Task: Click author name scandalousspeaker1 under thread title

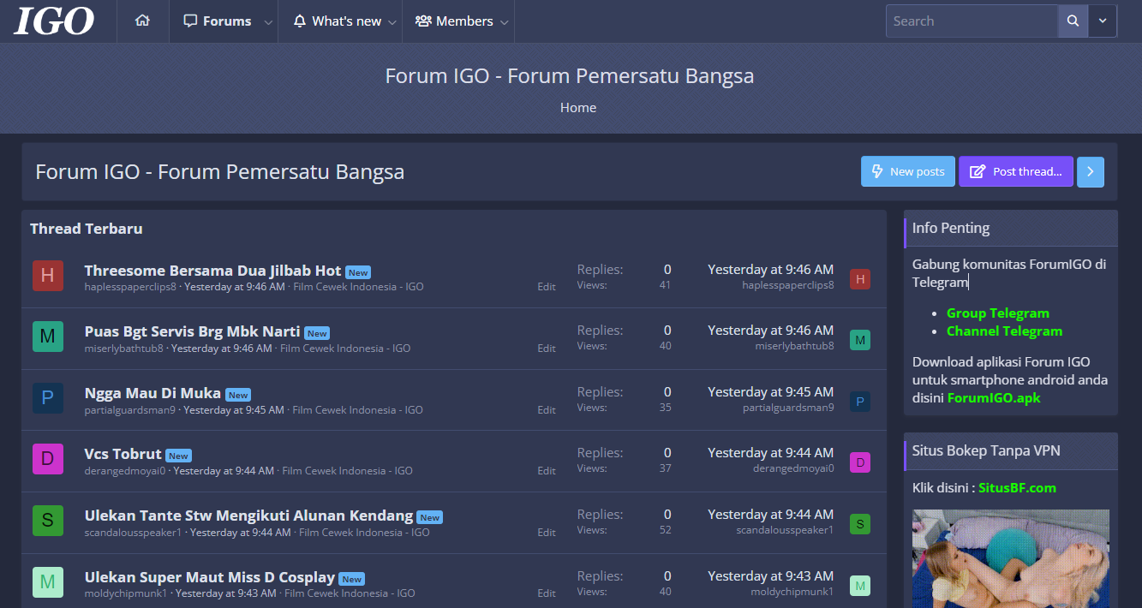Action: click(134, 533)
